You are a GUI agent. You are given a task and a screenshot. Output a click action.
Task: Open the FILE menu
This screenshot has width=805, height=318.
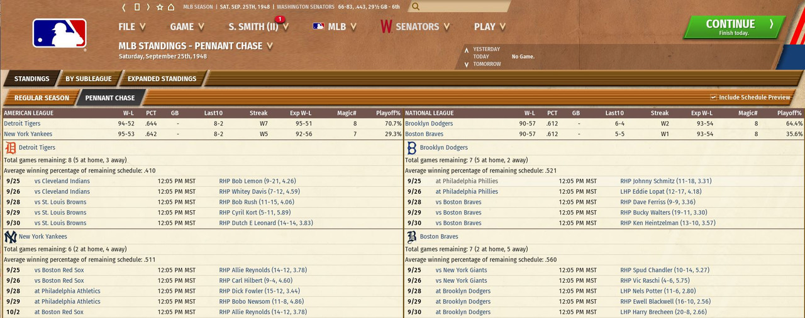(x=132, y=26)
